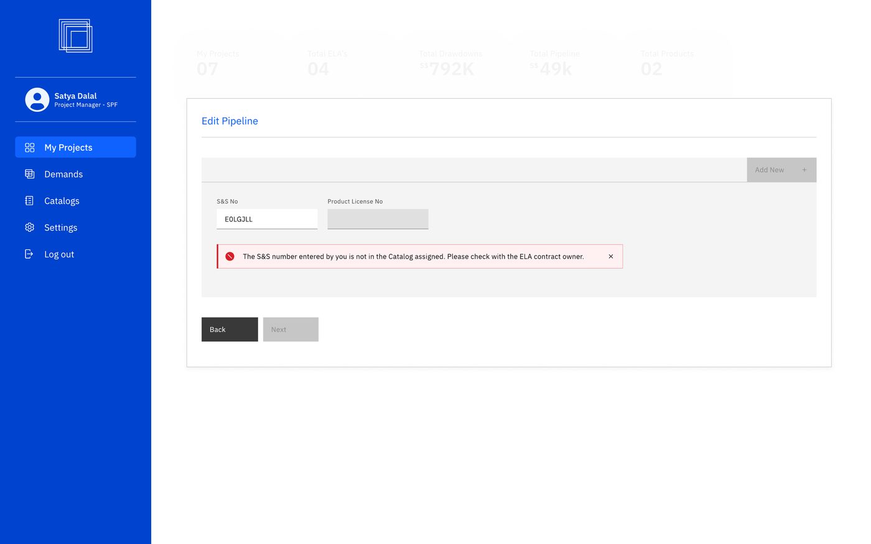Click the faded Total Products 02 stat
This screenshot has width=871, height=544.
[667, 63]
